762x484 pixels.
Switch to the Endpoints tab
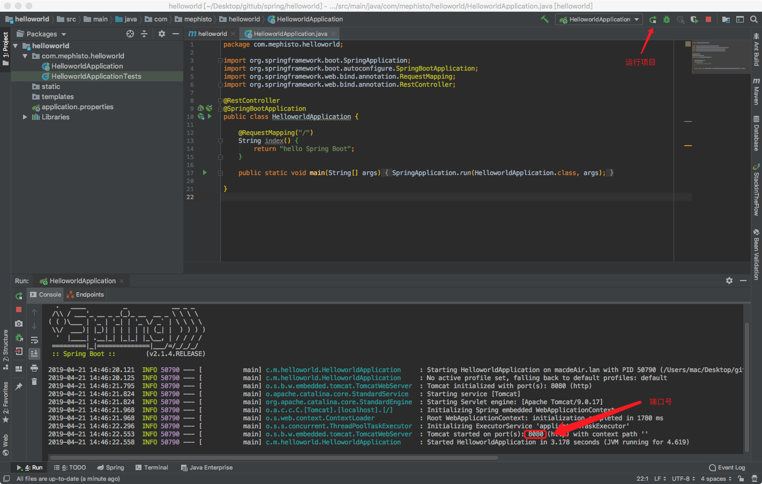[x=86, y=294]
